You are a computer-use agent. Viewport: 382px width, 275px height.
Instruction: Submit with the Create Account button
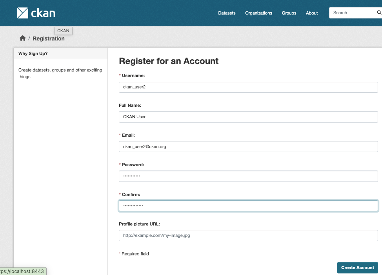(357, 268)
